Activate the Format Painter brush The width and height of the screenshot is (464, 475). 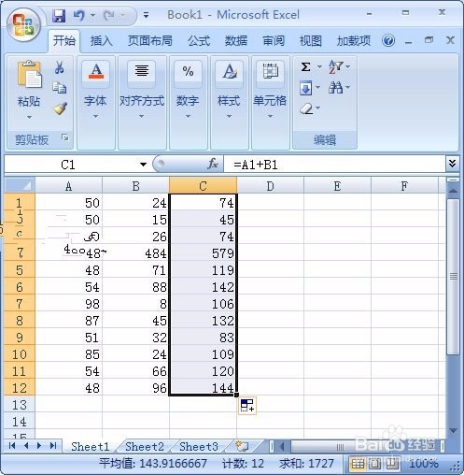60,108
